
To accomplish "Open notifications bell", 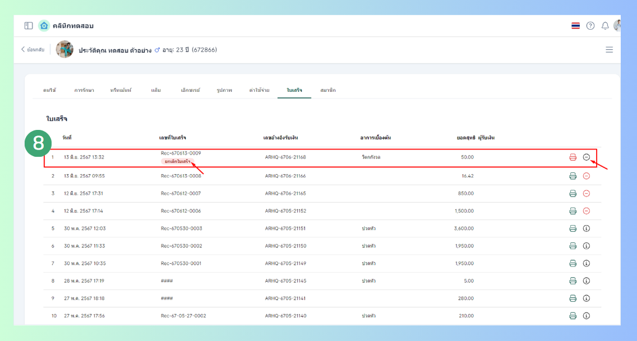I will 605,26.
